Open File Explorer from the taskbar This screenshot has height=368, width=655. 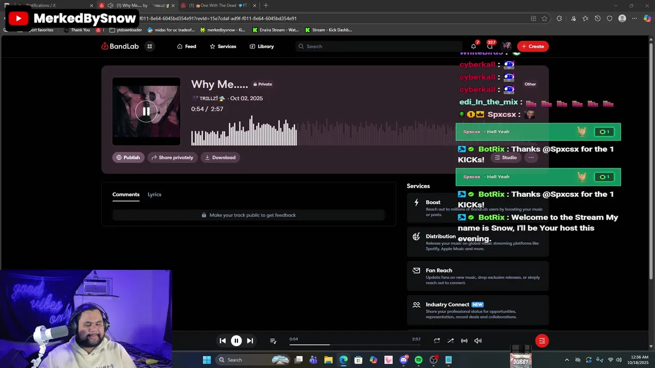pyautogui.click(x=329, y=360)
